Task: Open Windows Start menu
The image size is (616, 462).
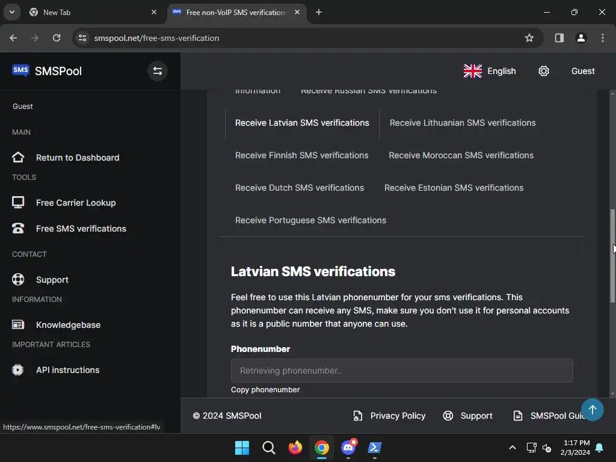Action: 242,448
